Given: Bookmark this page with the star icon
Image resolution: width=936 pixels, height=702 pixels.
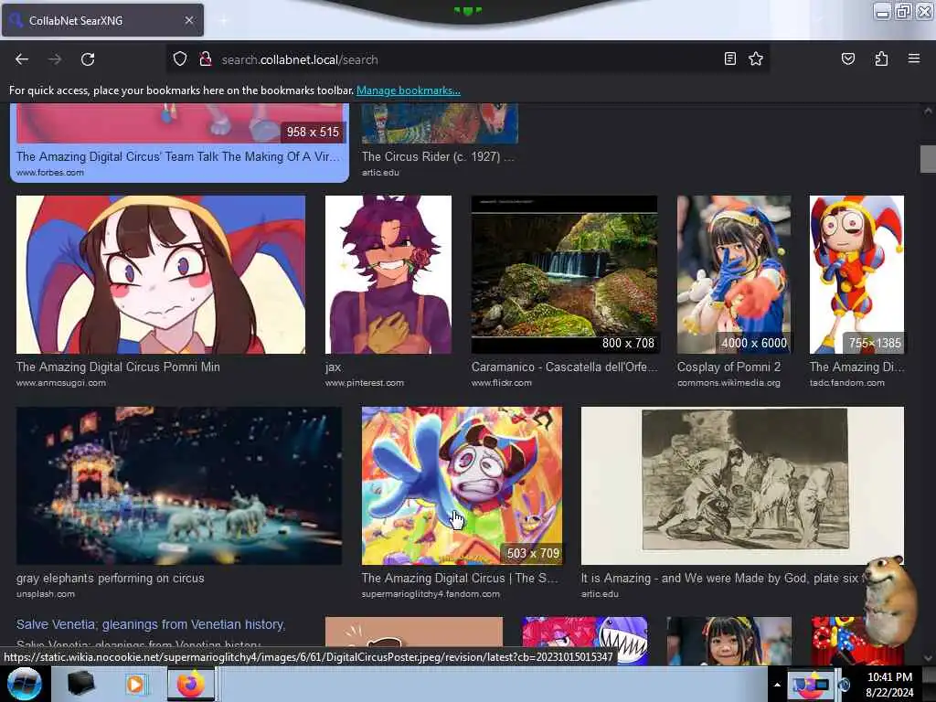Looking at the screenshot, I should coord(756,58).
